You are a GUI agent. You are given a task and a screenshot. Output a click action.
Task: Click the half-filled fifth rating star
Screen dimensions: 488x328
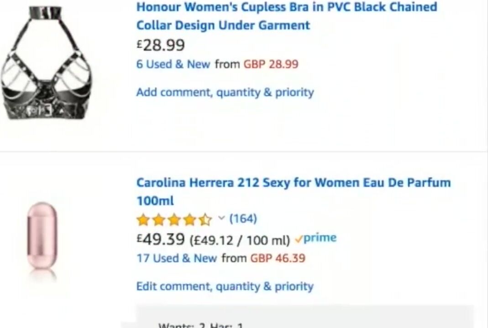[x=205, y=220]
